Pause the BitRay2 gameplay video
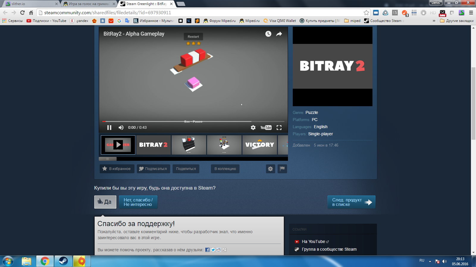This screenshot has width=476, height=267. coord(109,128)
